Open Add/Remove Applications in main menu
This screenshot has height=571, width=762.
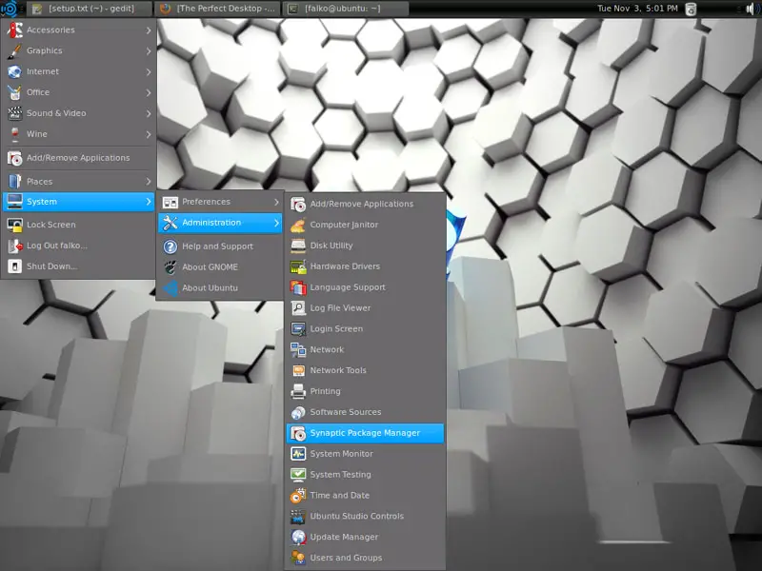click(x=79, y=158)
